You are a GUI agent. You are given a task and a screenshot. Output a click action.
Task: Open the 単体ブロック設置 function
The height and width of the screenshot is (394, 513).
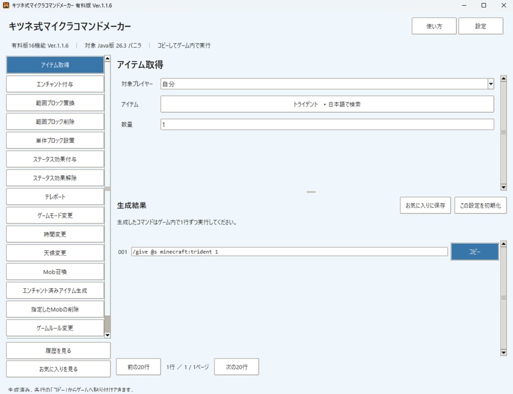coord(55,140)
